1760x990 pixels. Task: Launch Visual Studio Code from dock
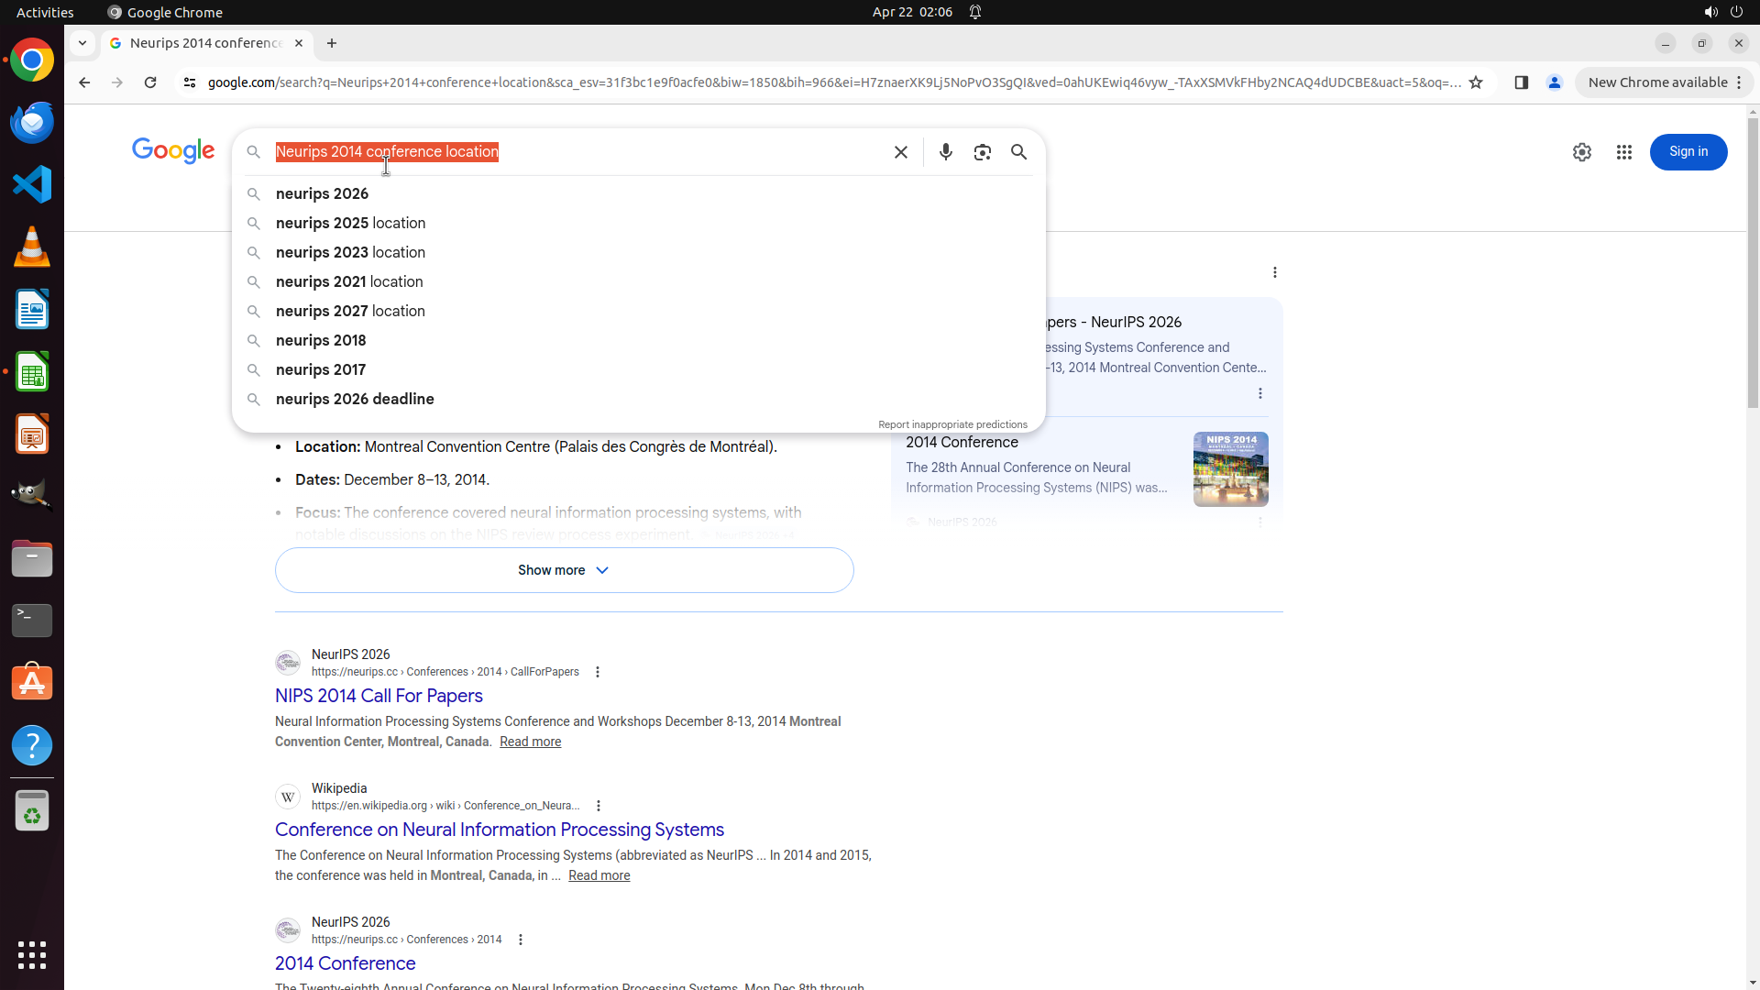coord(32,184)
